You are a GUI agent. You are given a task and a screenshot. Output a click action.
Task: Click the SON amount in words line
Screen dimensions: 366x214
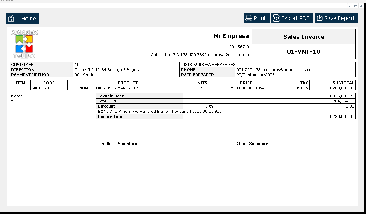click(x=159, y=112)
